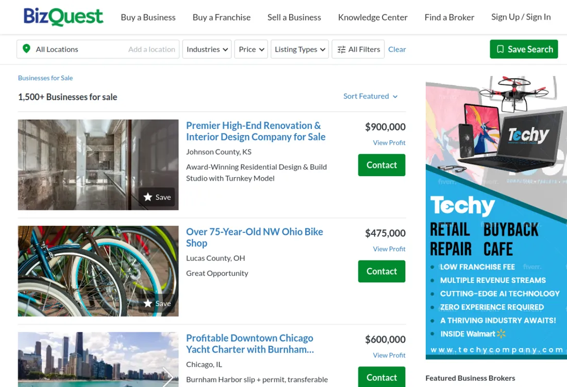Screen dimensions: 567x387
Task: Click the $475,000 price text
Action: pyautogui.click(x=385, y=233)
